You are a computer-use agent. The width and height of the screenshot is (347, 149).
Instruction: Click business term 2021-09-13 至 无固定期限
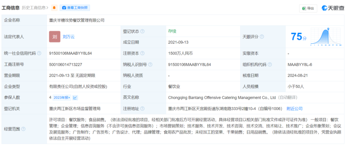(72, 76)
